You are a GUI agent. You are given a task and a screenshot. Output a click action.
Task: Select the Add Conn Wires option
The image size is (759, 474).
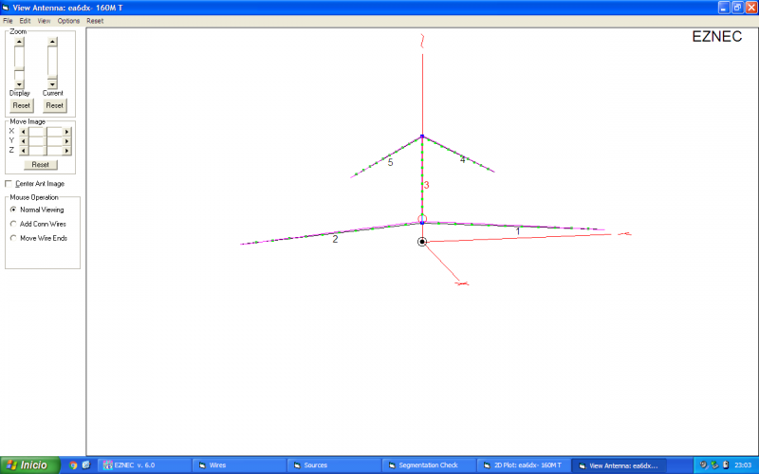[x=13, y=224]
